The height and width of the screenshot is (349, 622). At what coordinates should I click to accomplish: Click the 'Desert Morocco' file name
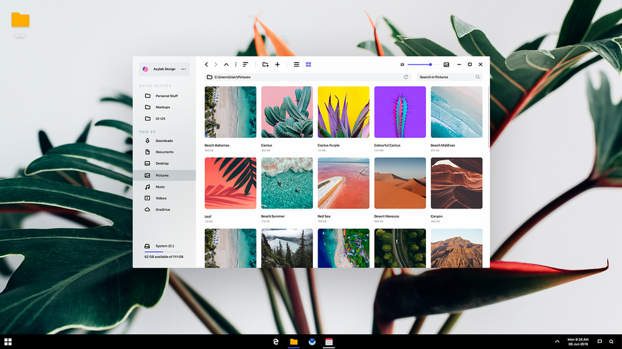[386, 216]
